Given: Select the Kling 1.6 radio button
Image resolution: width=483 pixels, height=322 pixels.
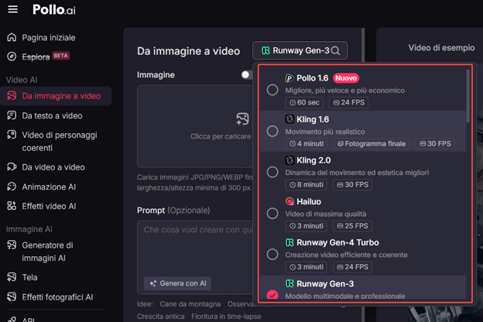Looking at the screenshot, I should click(272, 132).
